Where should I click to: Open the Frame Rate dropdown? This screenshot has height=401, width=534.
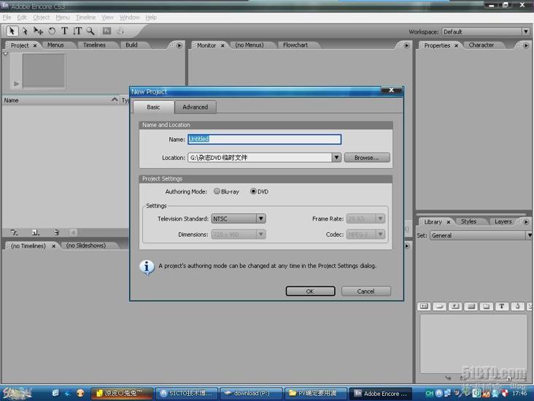(x=380, y=218)
